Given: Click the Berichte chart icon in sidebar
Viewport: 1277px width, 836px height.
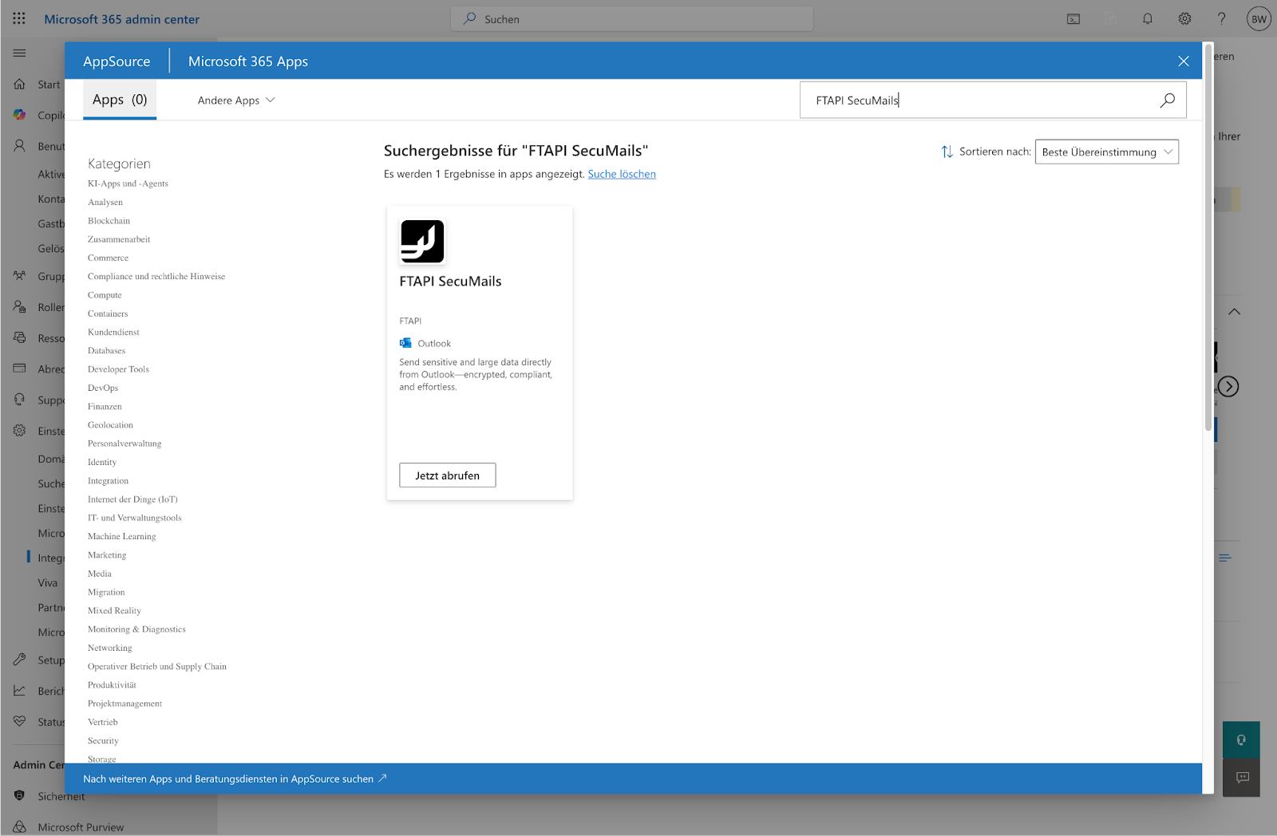Looking at the screenshot, I should click(19, 691).
